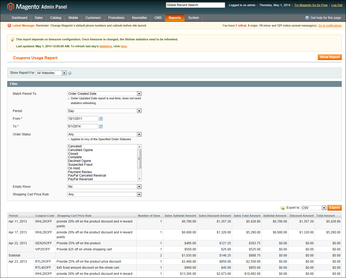
Task: Open the Order Status dropdown
Action: tap(105, 134)
